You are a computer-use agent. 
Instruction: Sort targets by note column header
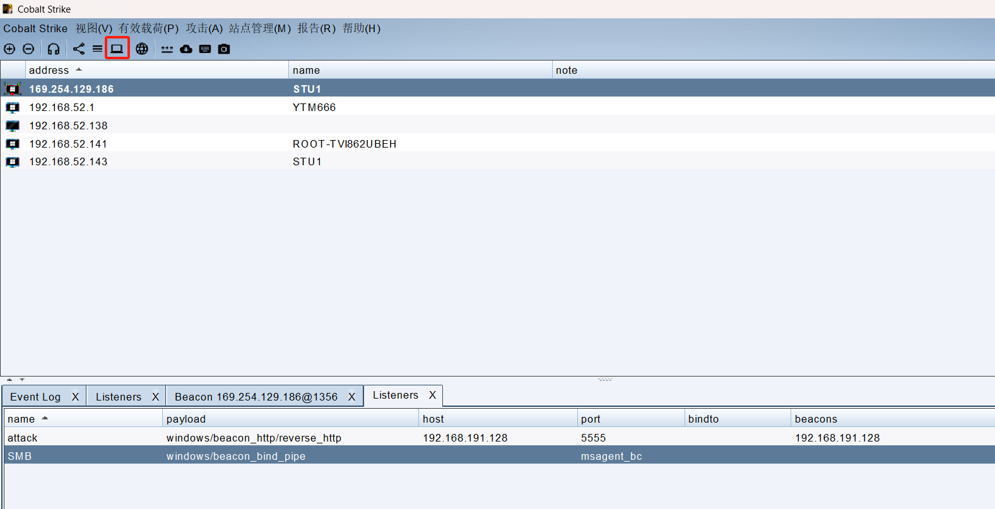(774, 70)
